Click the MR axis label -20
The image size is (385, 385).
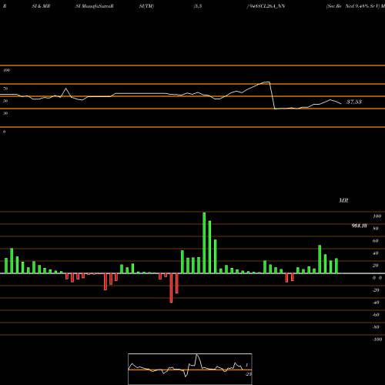(376, 290)
